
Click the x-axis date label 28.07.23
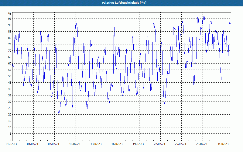click(x=202, y=144)
